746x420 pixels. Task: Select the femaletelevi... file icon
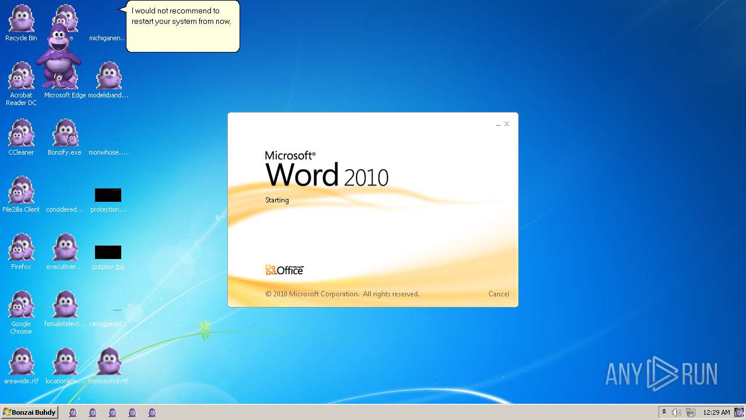click(65, 309)
